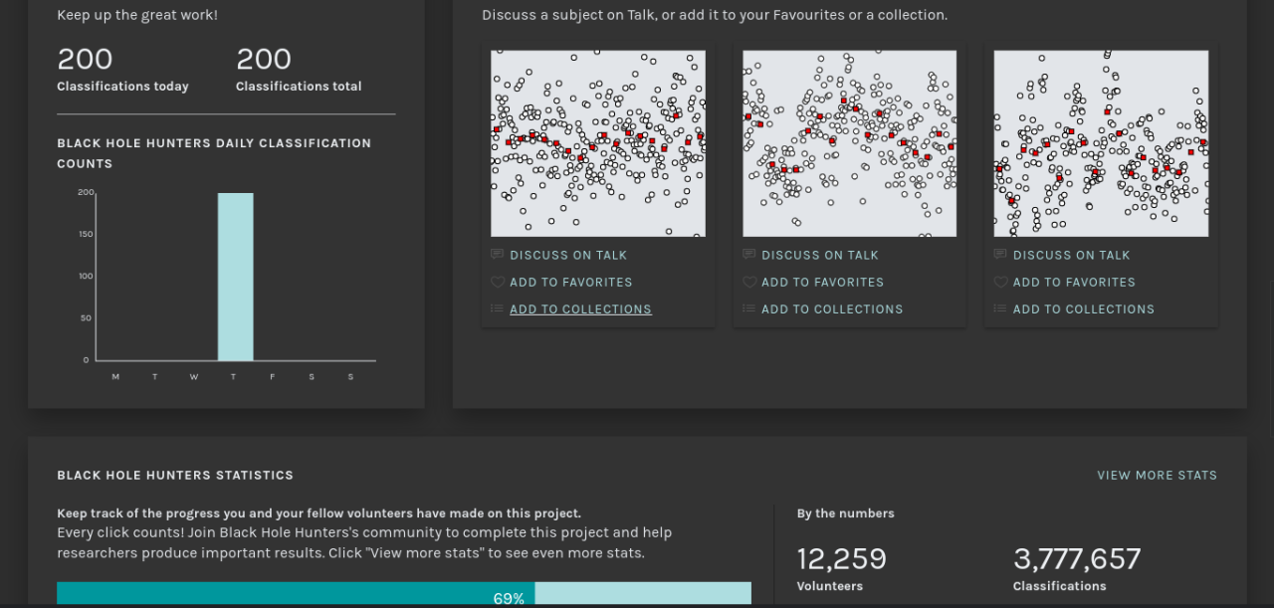
Task: Click speech bubble icon on second subject card
Action: click(x=748, y=255)
